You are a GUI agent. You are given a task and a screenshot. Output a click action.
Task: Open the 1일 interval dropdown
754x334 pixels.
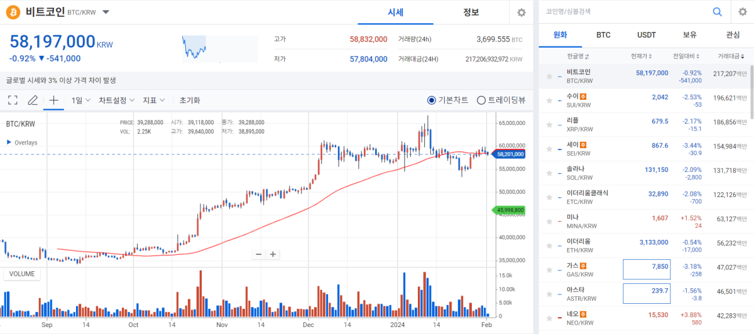[81, 100]
